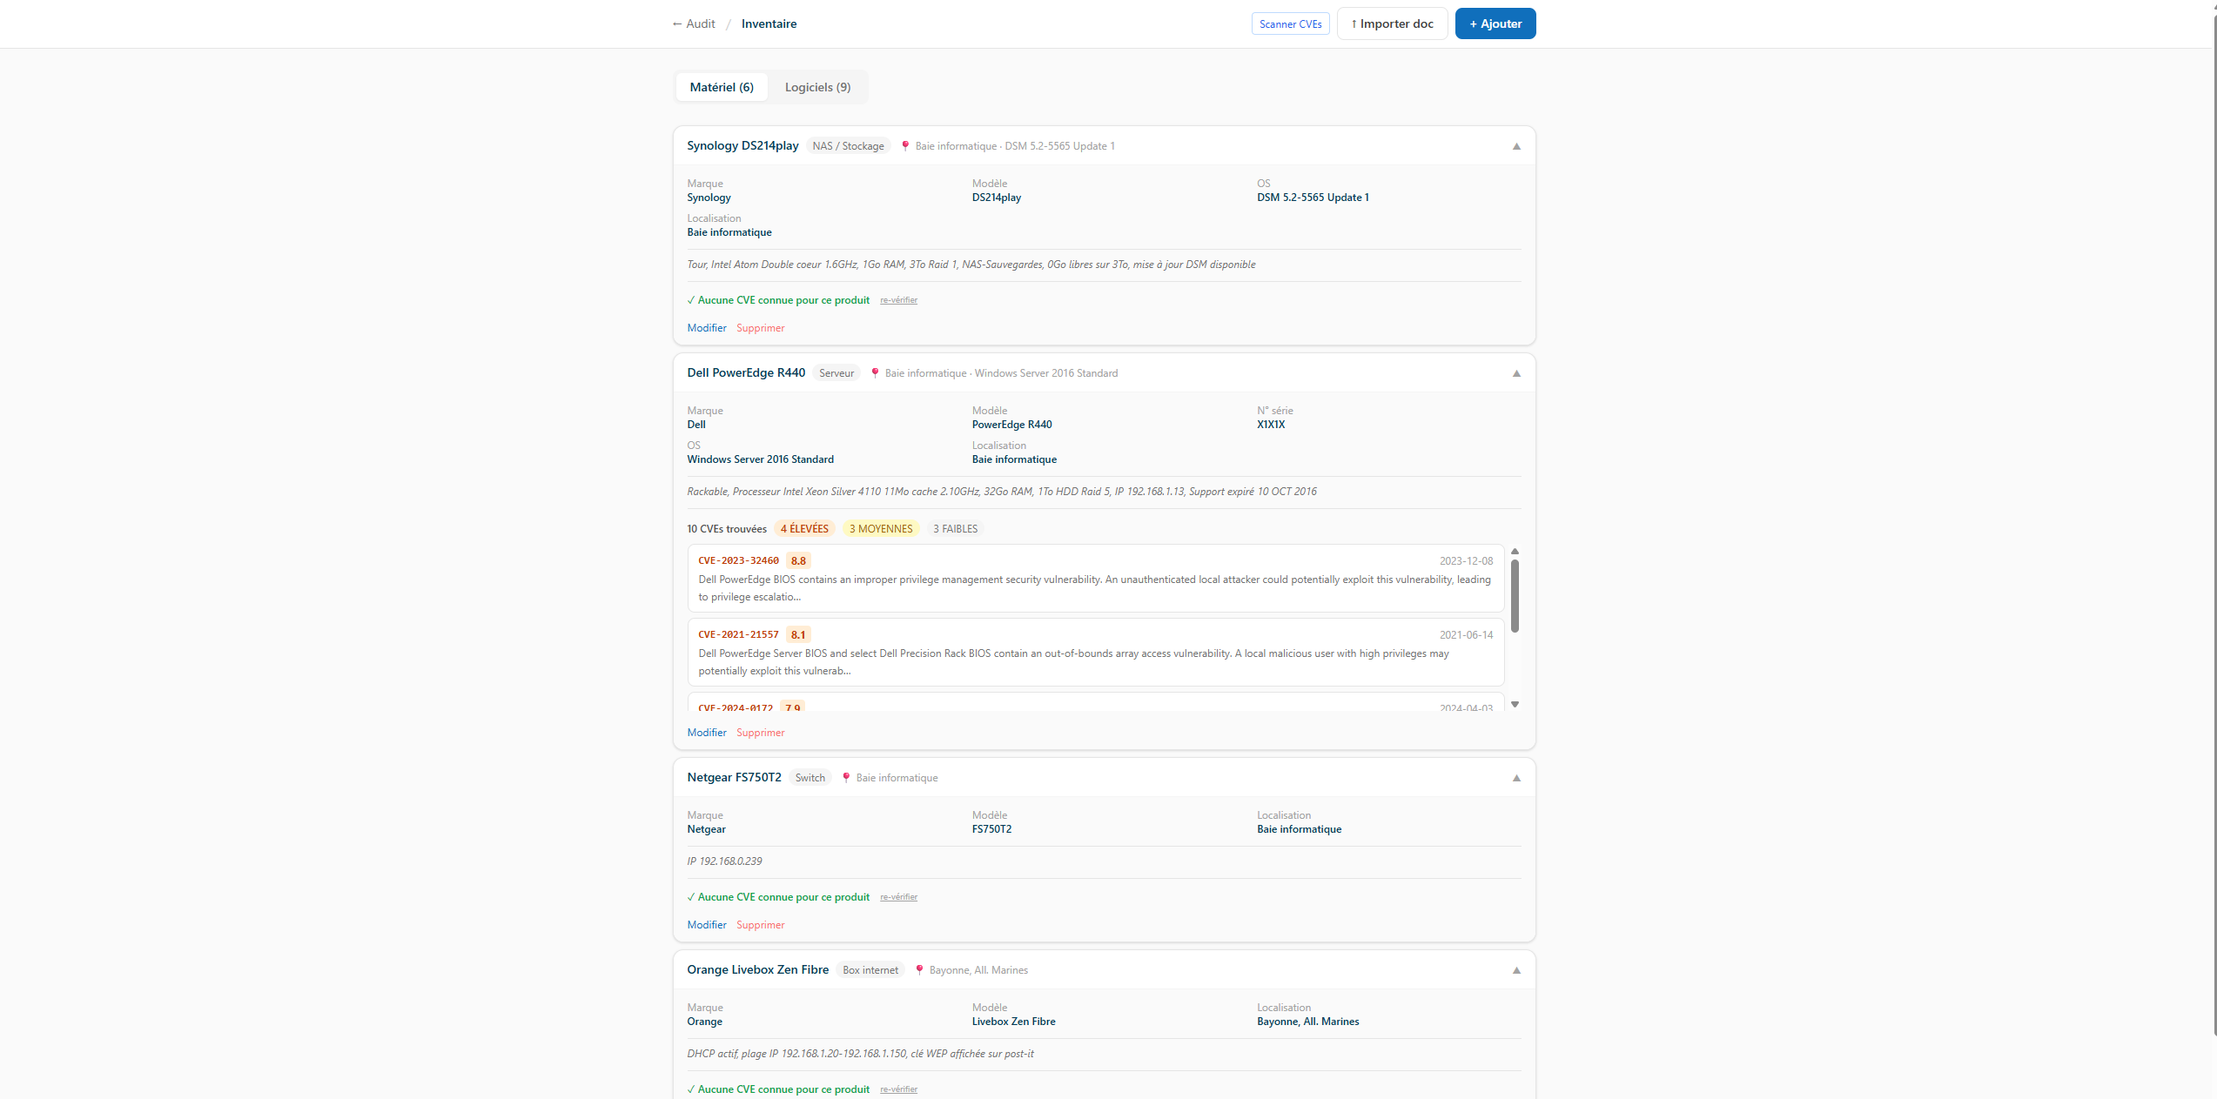Image resolution: width=2217 pixels, height=1099 pixels.
Task: Click the Modèle value PowerEdge R440
Action: [1011, 425]
